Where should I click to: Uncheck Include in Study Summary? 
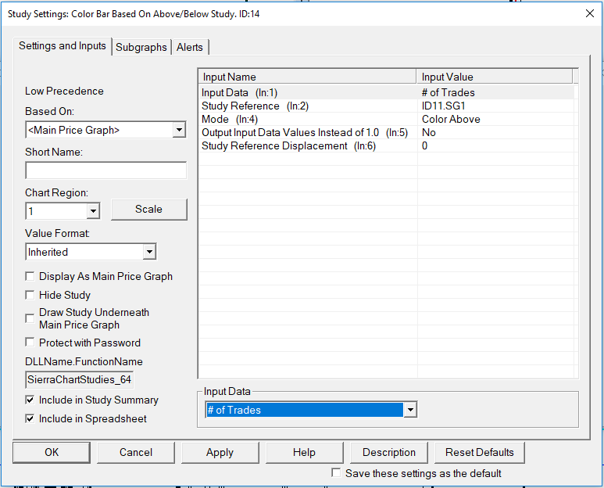pyautogui.click(x=30, y=400)
